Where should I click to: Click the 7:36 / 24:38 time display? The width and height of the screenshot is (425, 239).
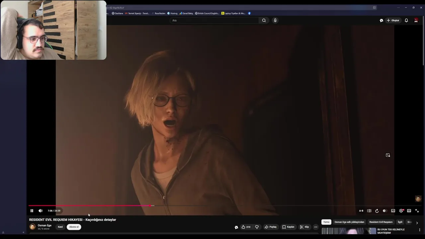[54, 211]
